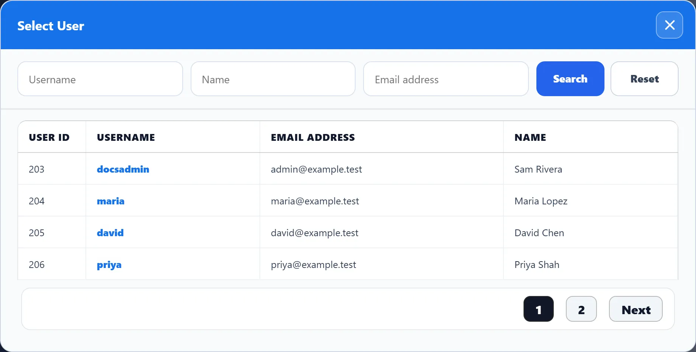This screenshot has height=352, width=696.
Task: Go to page 2
Action: pyautogui.click(x=581, y=309)
